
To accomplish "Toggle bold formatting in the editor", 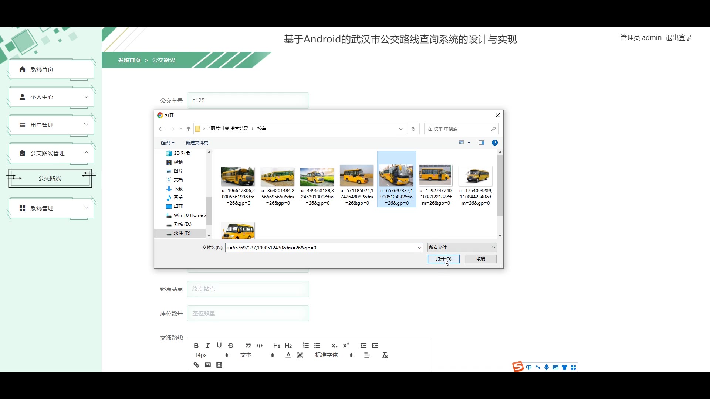I will click(x=196, y=345).
